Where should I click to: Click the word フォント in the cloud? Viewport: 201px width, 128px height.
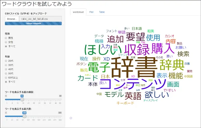coord(112,31)
